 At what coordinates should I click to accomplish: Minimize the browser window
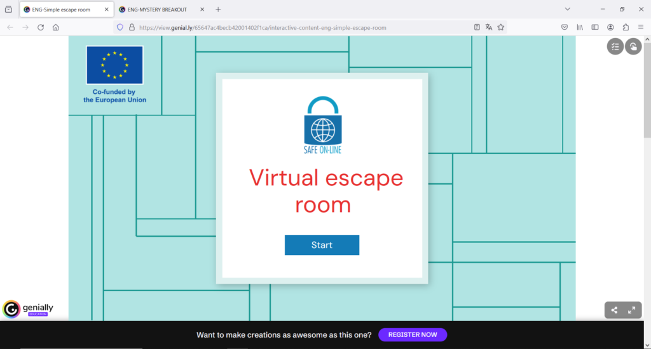pyautogui.click(x=603, y=9)
